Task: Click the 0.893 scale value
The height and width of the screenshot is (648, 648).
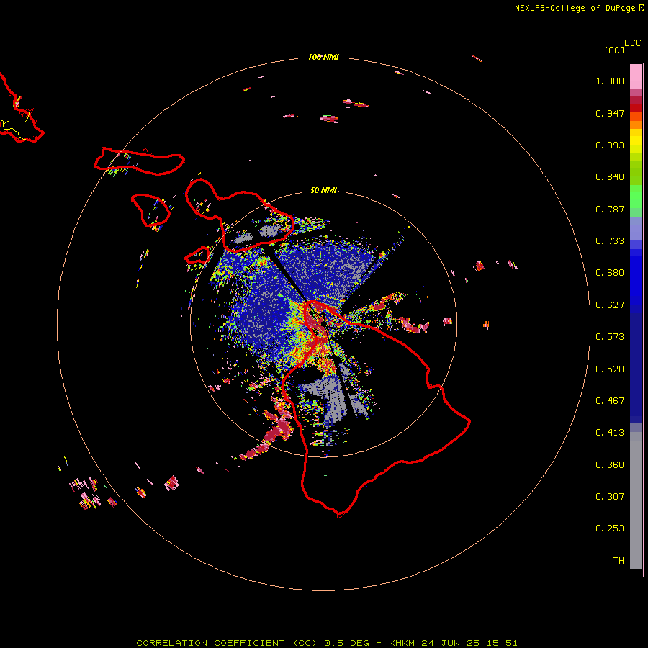Action: pyautogui.click(x=610, y=145)
